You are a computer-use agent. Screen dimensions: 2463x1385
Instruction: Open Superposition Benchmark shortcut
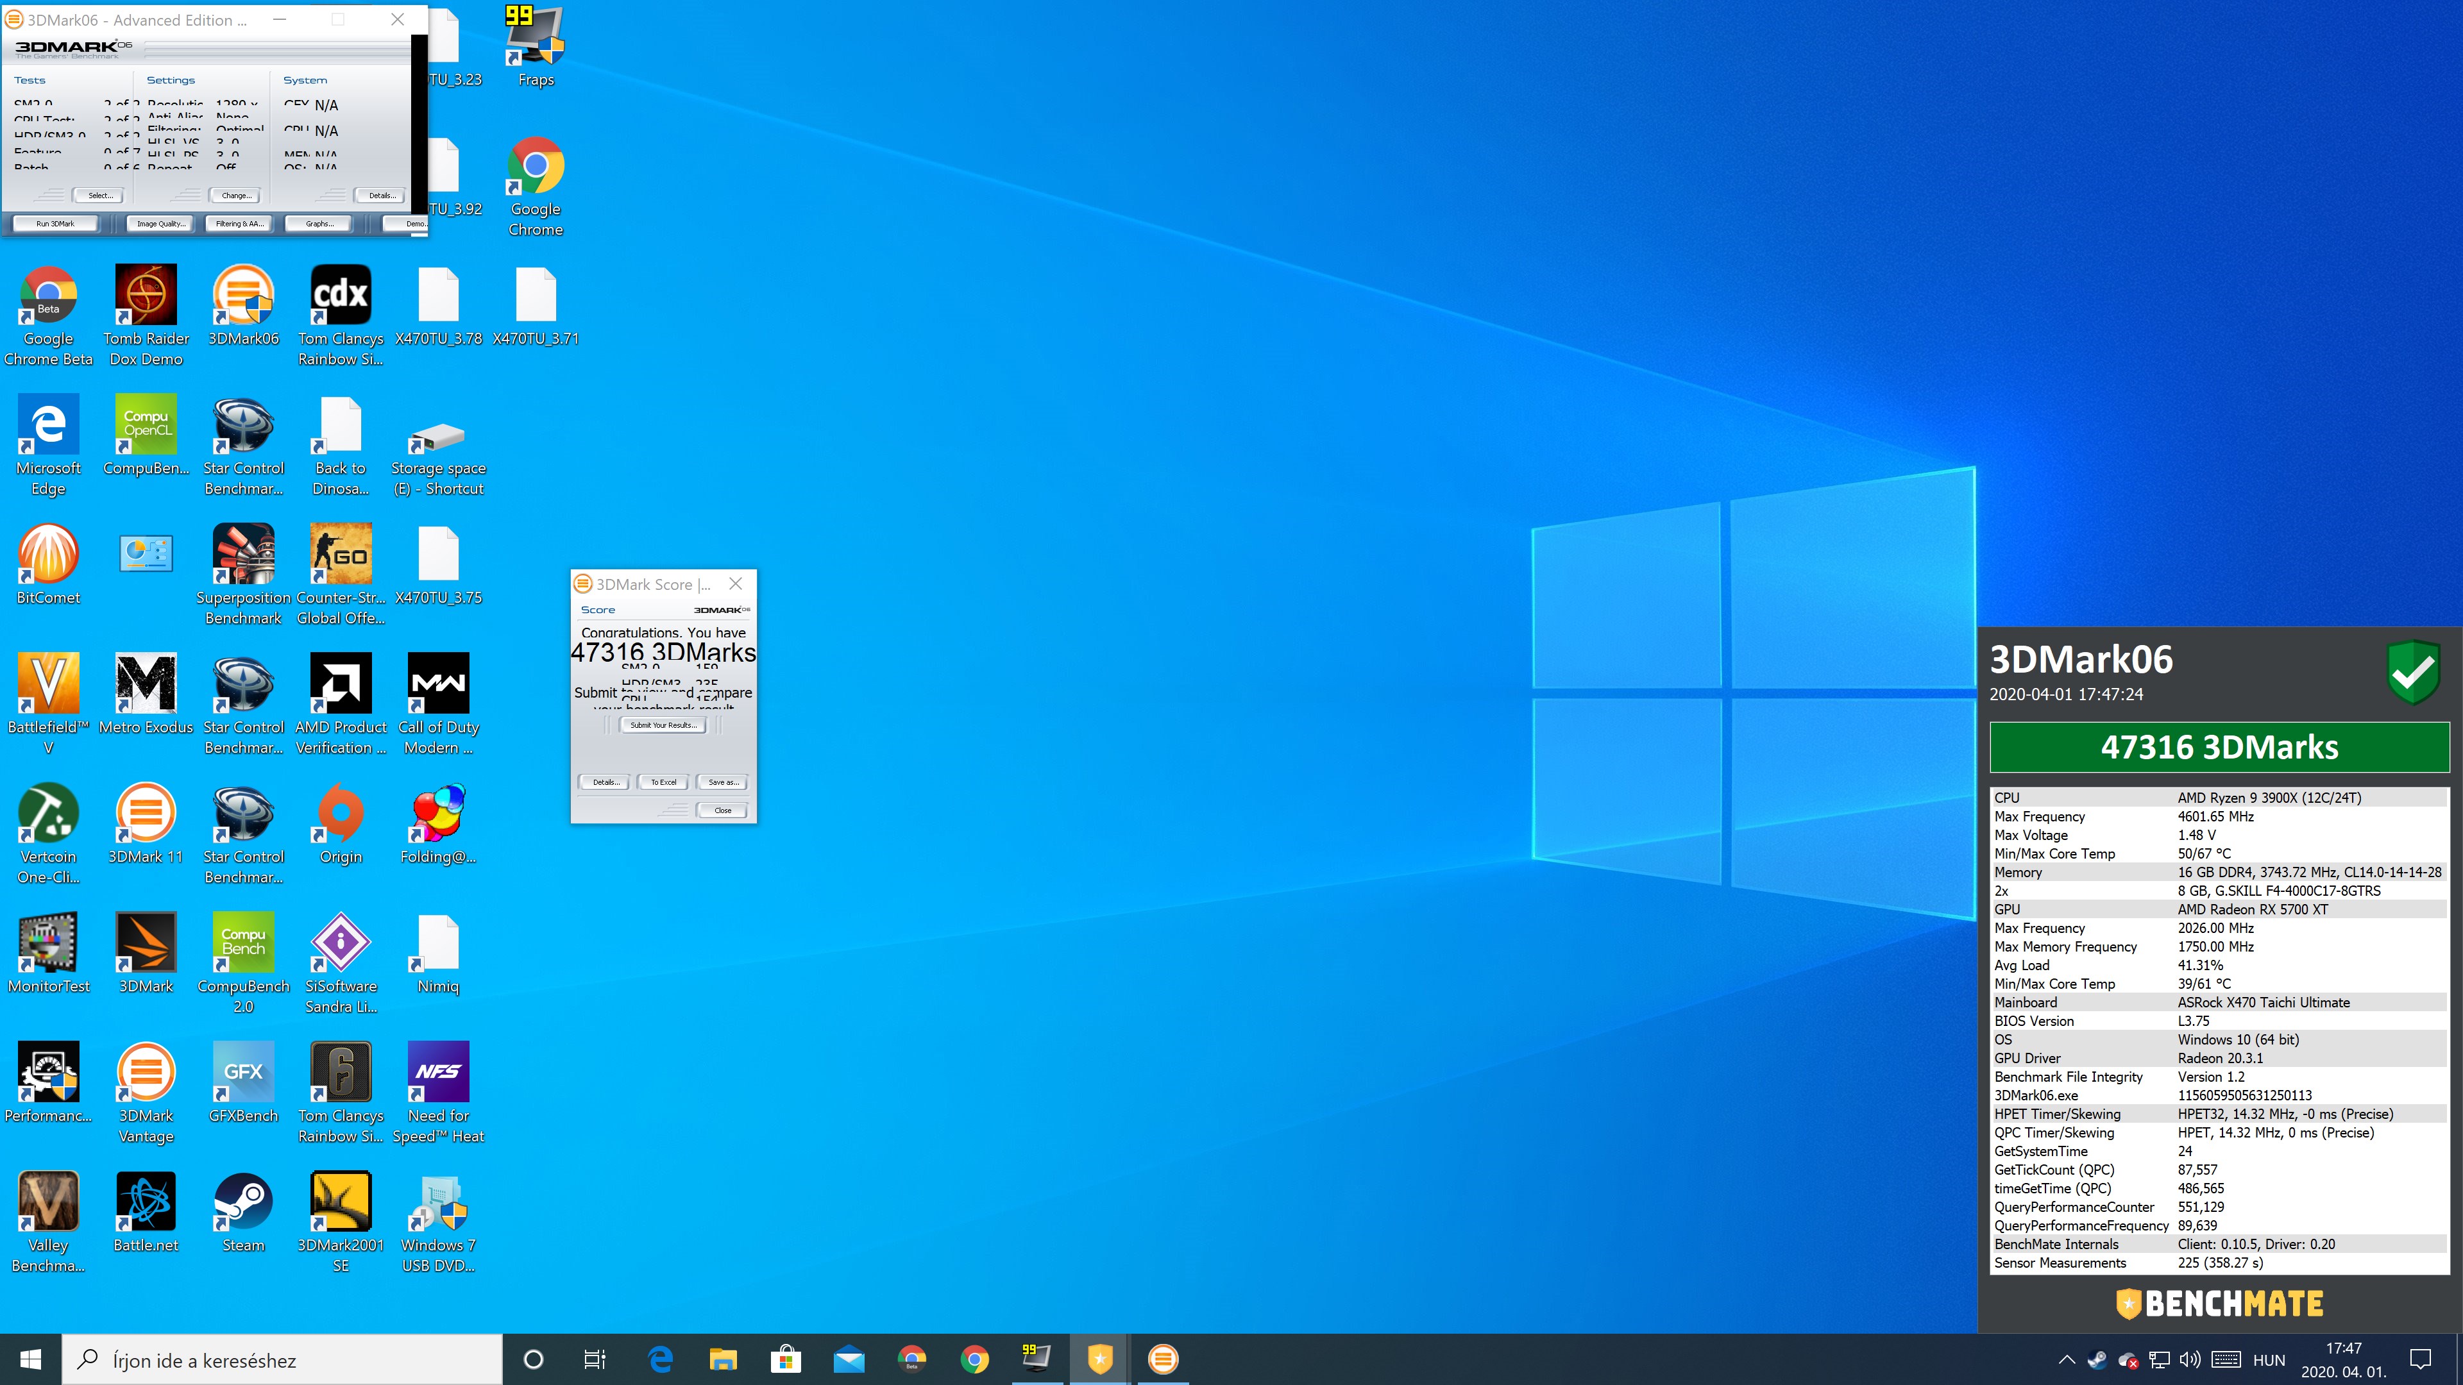pyautogui.click(x=244, y=575)
